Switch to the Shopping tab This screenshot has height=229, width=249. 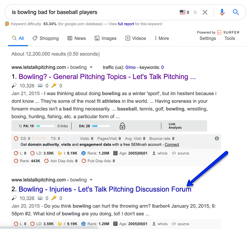pyautogui.click(x=46, y=38)
